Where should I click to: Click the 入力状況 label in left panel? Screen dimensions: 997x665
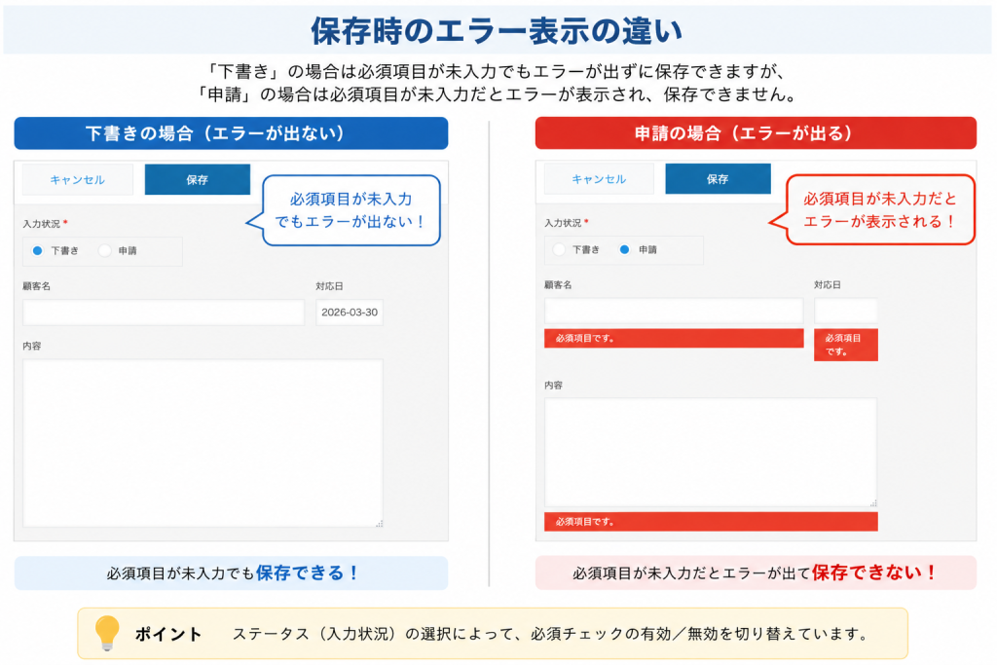pyautogui.click(x=41, y=224)
